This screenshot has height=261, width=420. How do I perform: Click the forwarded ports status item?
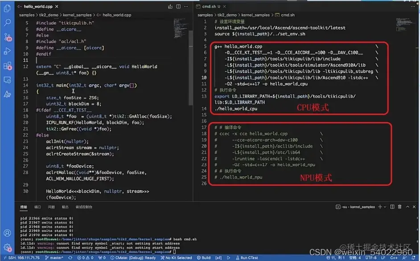coord(102,258)
